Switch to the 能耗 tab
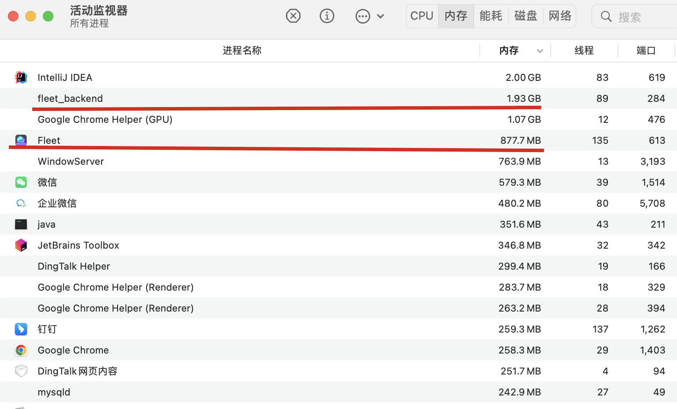677x409 pixels. pos(491,16)
